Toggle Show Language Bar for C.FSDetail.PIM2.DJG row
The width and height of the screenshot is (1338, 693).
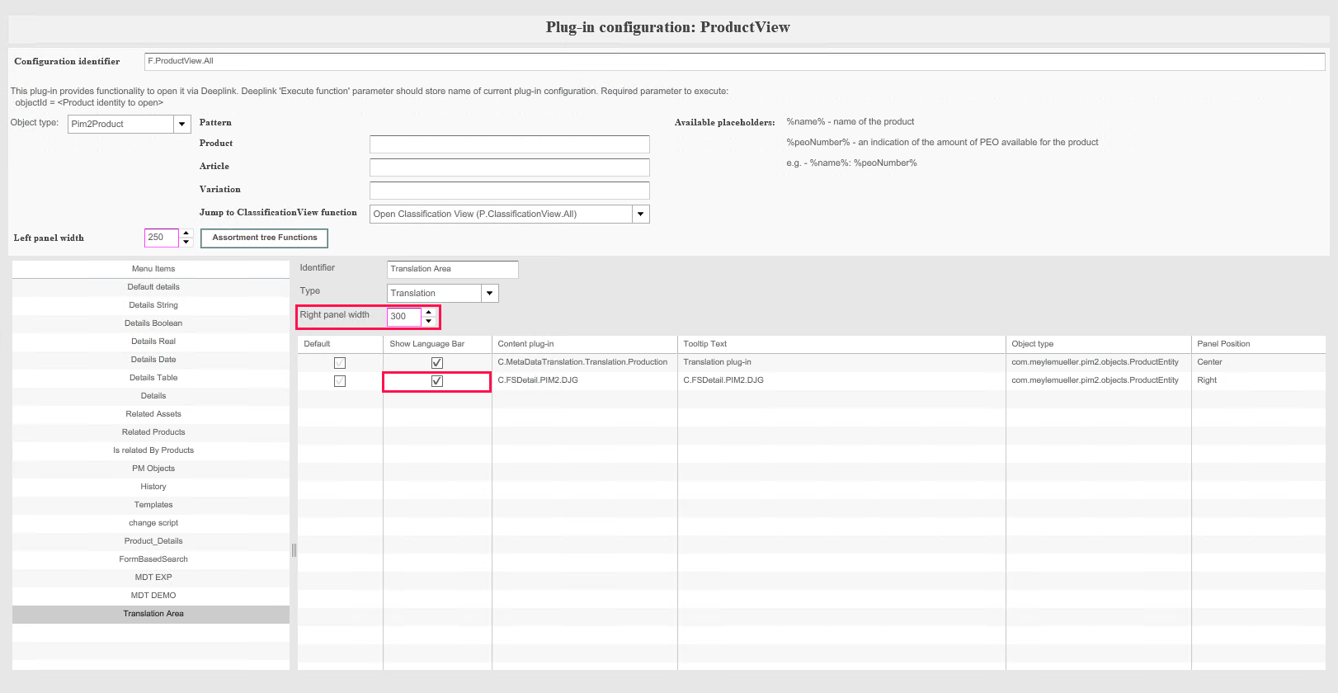[437, 381]
